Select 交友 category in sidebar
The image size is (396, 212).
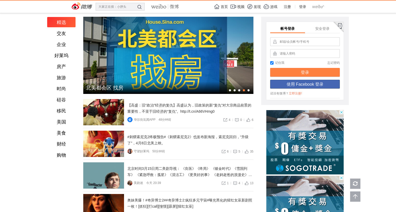tap(61, 33)
